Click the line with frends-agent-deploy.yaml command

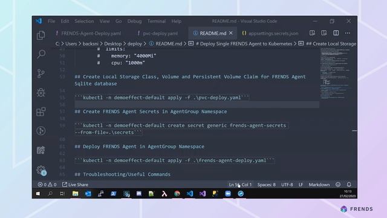click(175, 160)
